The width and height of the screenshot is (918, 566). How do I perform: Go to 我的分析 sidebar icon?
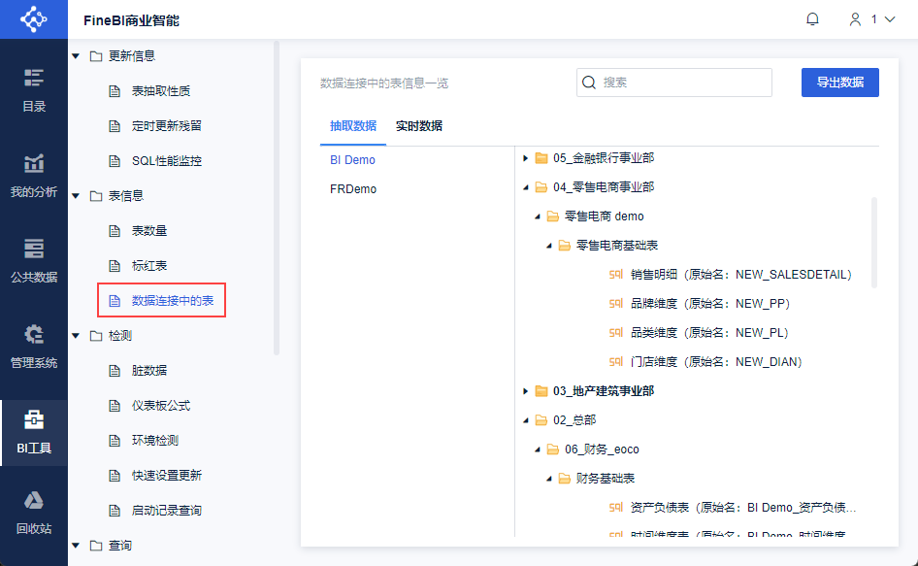pyautogui.click(x=34, y=175)
